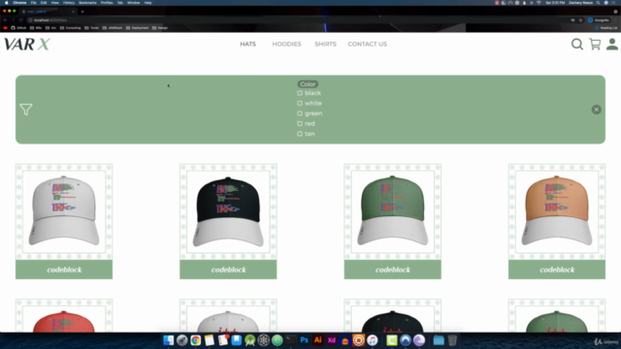This screenshot has height=349, width=621.
Task: Open the Reading List panel
Action: pos(605,28)
